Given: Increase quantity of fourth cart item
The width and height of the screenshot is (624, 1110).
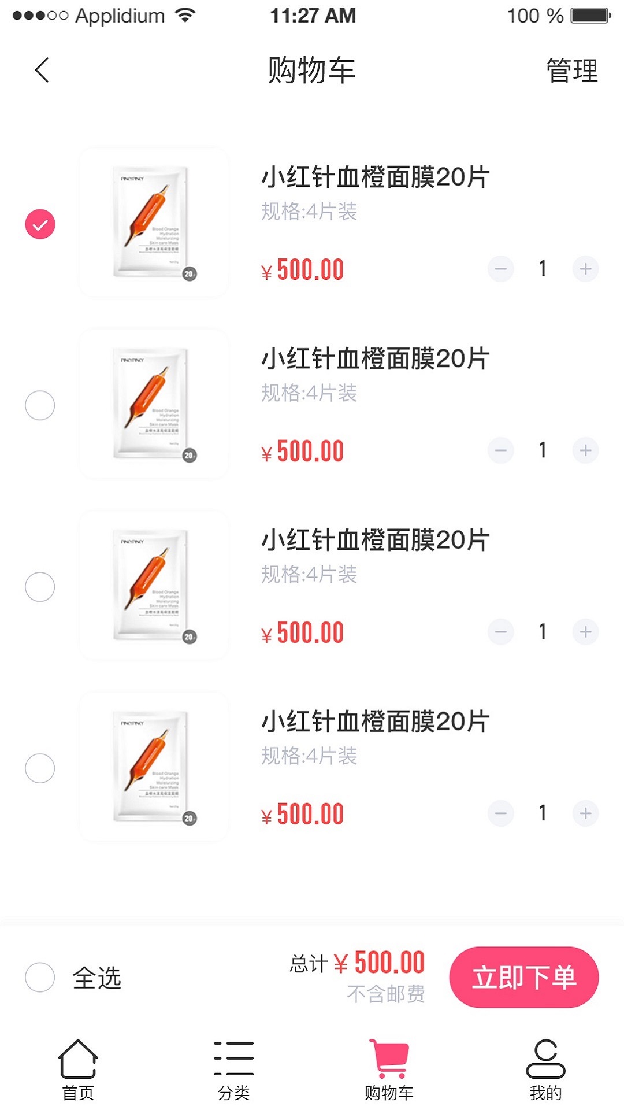Looking at the screenshot, I should pyautogui.click(x=585, y=813).
